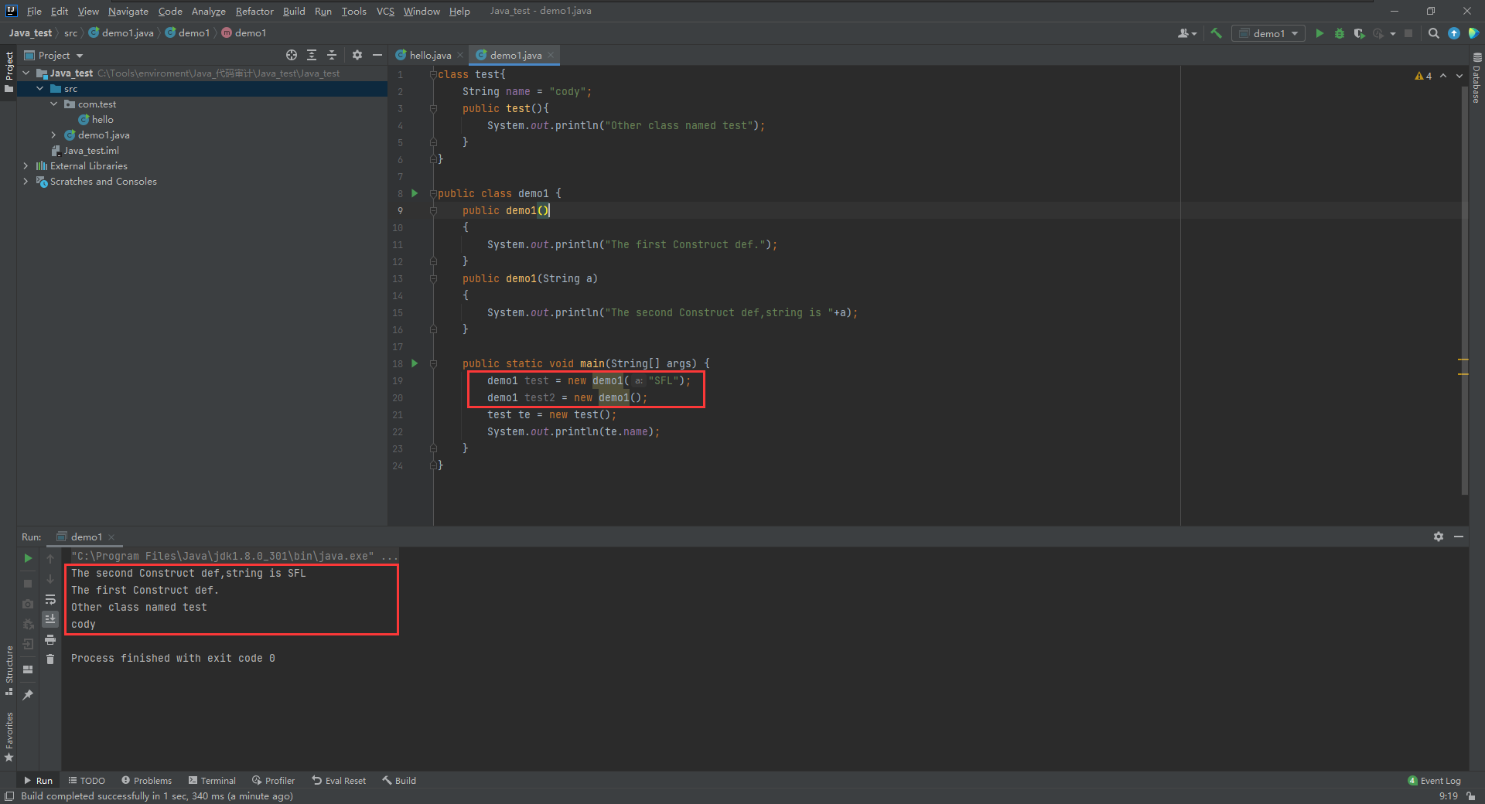Screen dimensions: 1485x804
Task: Open the Build menu
Action: click(294, 11)
